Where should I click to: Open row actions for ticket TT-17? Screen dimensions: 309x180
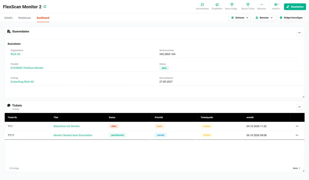297,135
